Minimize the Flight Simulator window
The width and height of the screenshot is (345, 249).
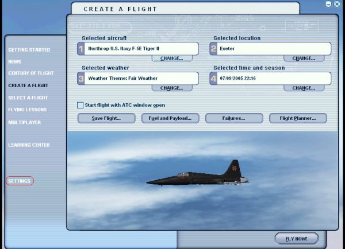pos(328,4)
